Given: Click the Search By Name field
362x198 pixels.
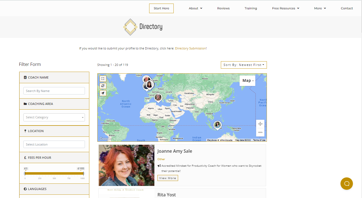Looking at the screenshot, I should pyautogui.click(x=54, y=91).
